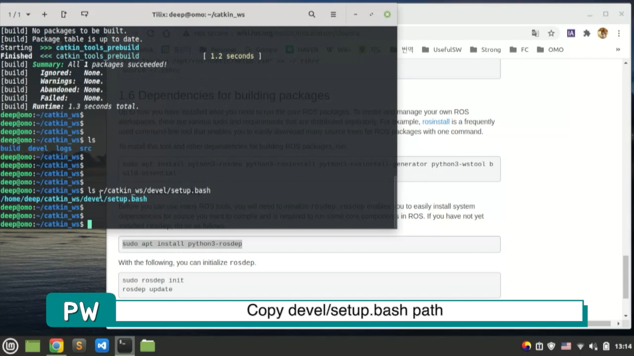Open the Strong bookmarks folder
This screenshot has width=634, height=356.
(485, 49)
